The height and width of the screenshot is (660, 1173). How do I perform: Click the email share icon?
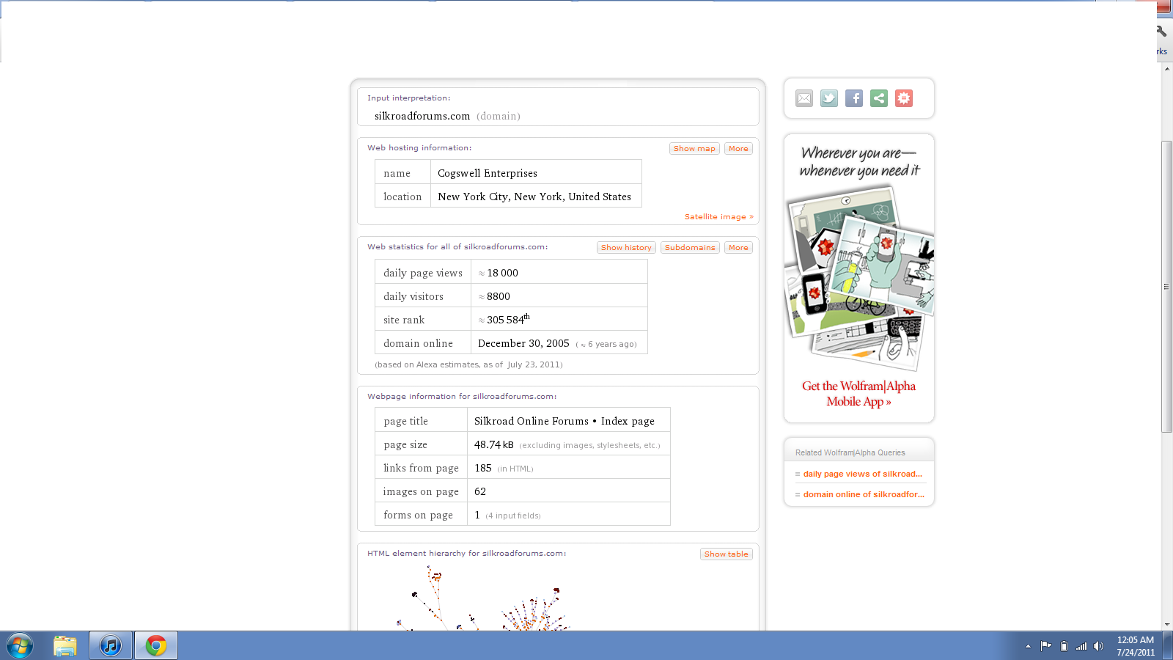pos(804,98)
